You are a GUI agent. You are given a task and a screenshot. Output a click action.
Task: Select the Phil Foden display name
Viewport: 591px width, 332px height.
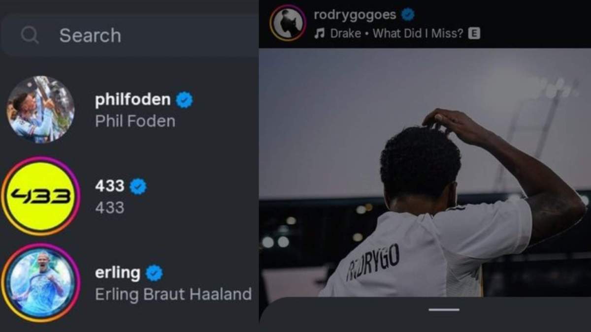coord(135,121)
